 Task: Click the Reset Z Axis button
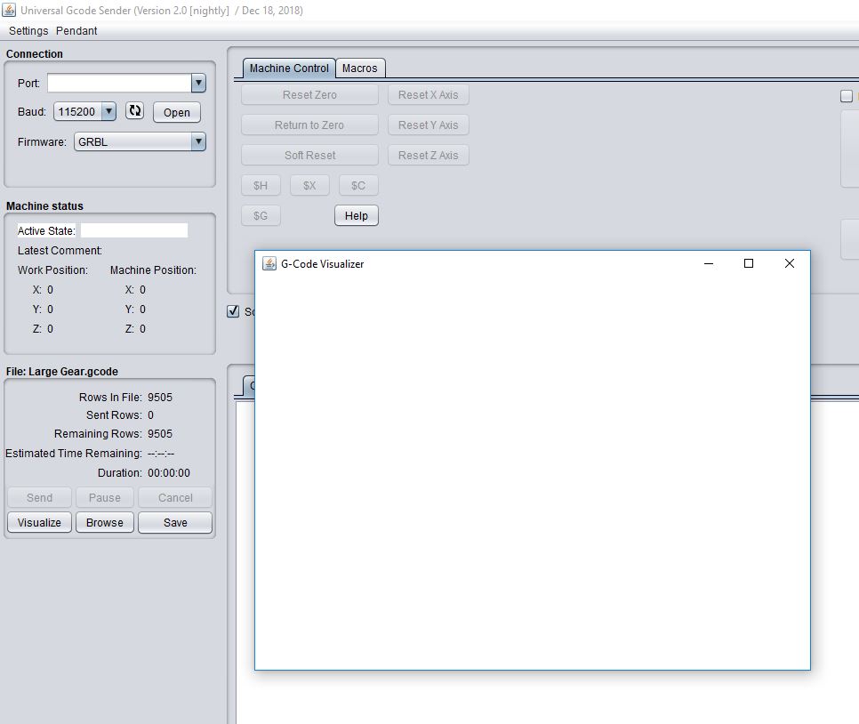tap(429, 155)
